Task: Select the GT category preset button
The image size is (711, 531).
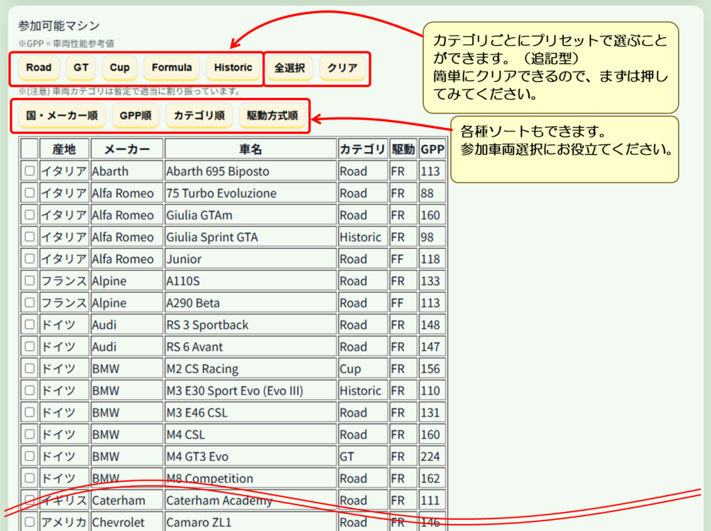Action: tap(81, 68)
